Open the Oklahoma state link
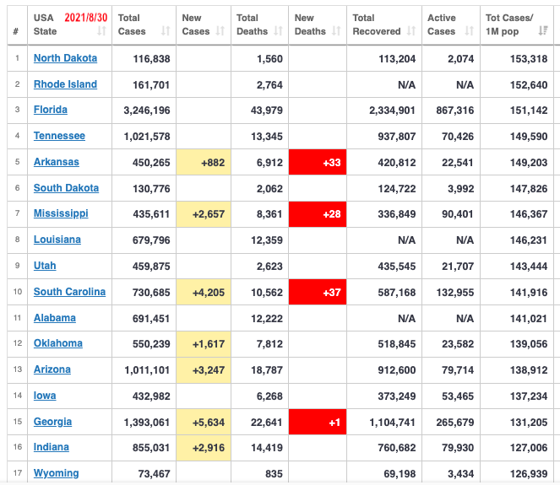The image size is (560, 485). [x=57, y=343]
